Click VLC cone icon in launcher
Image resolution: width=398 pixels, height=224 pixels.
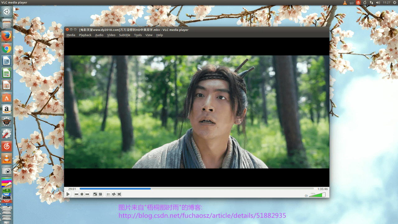pos(7,158)
